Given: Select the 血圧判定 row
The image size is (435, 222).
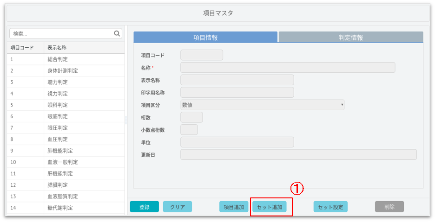Looking at the screenshot, I should 66,139.
